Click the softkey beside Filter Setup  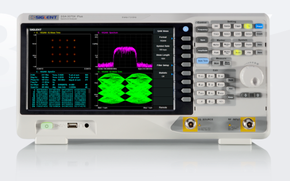(186, 65)
